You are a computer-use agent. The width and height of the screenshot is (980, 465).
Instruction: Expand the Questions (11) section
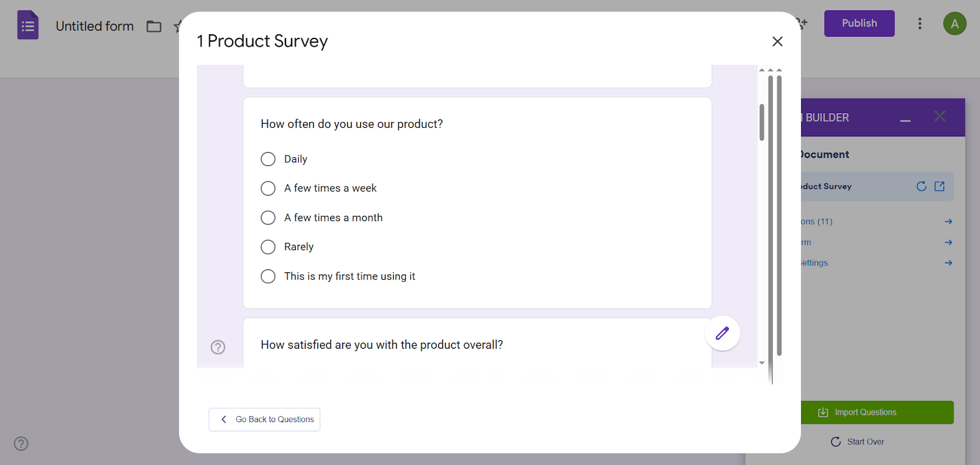[x=947, y=221]
